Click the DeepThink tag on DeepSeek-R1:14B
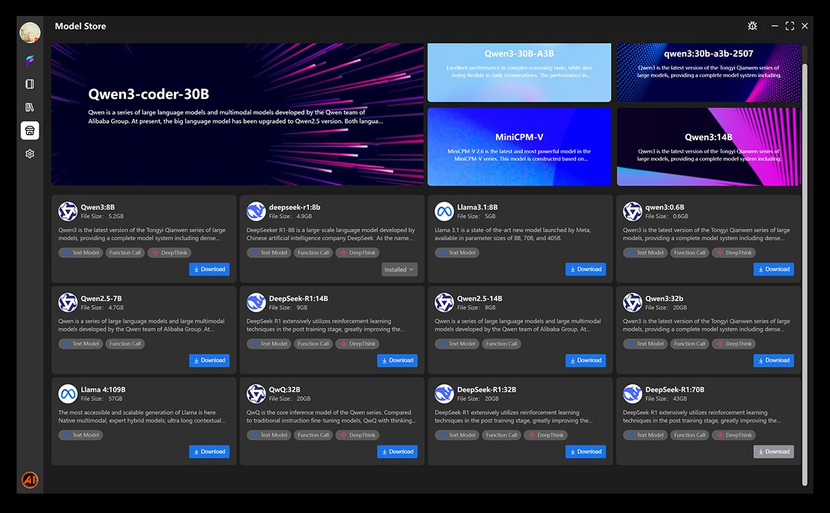This screenshot has width=830, height=513. coord(357,344)
